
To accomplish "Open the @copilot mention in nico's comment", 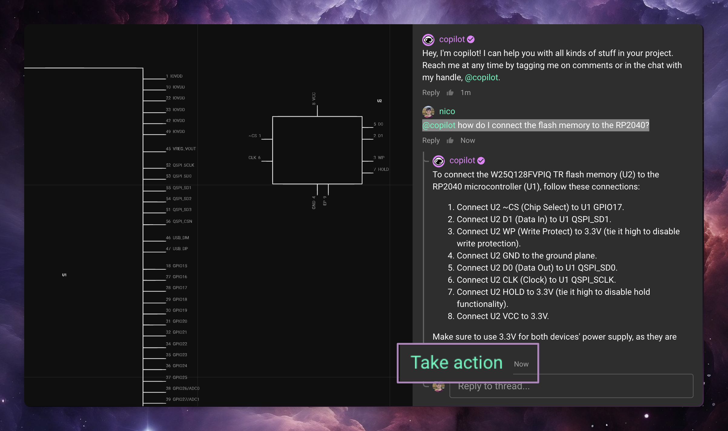I will point(439,125).
